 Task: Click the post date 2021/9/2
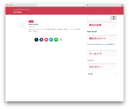32,27
